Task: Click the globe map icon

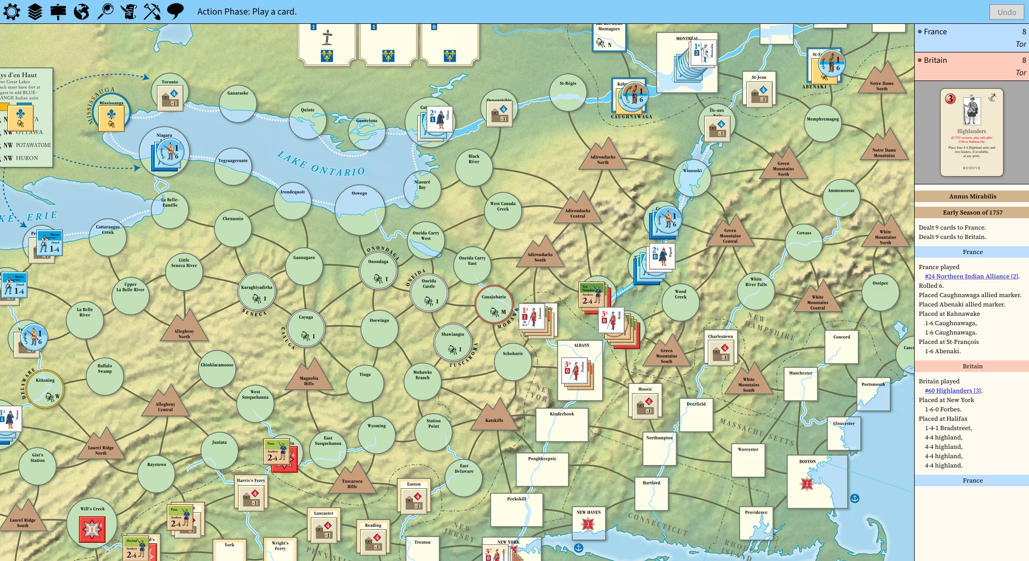Action: 82,11
